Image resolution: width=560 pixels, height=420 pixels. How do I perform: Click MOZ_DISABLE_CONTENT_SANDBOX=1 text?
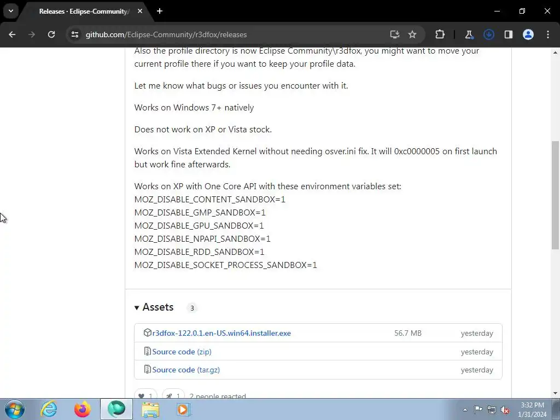(x=210, y=199)
